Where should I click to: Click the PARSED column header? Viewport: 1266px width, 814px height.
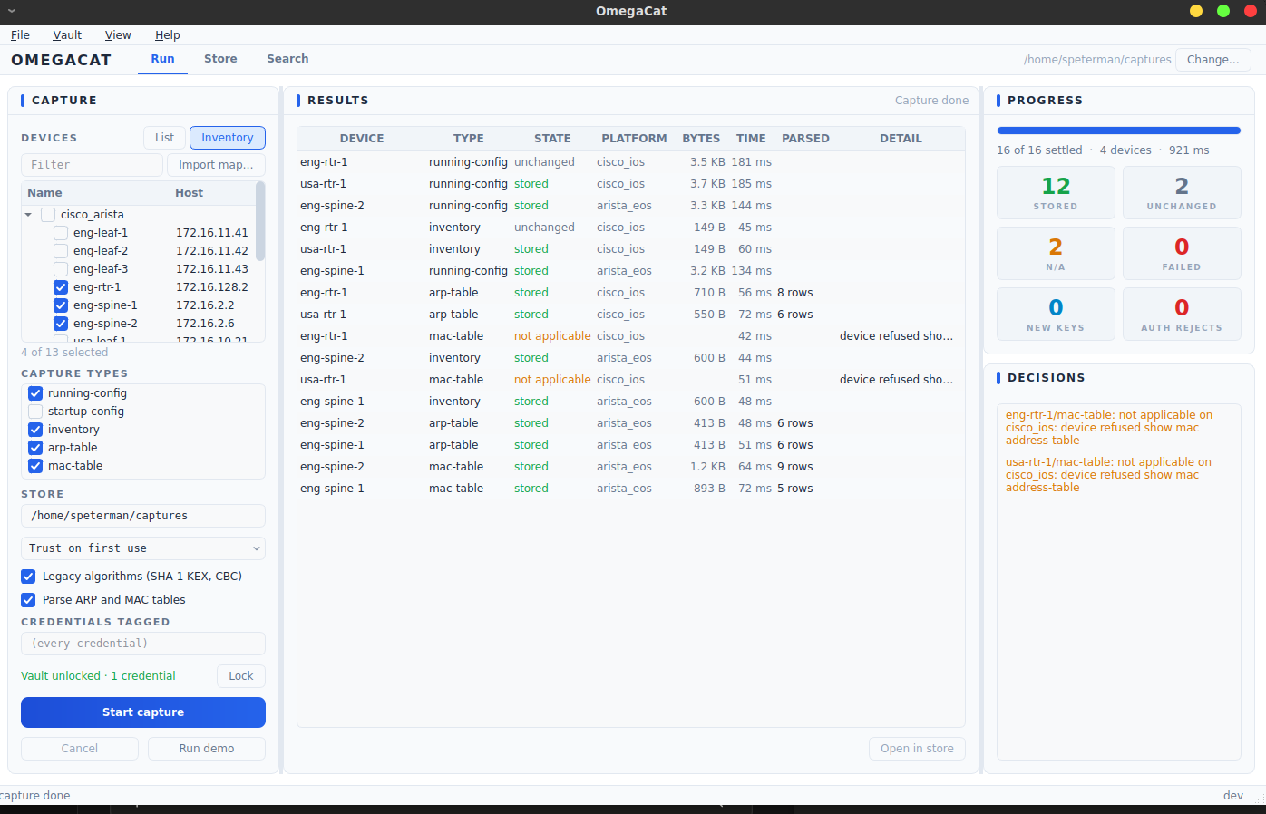[805, 139]
